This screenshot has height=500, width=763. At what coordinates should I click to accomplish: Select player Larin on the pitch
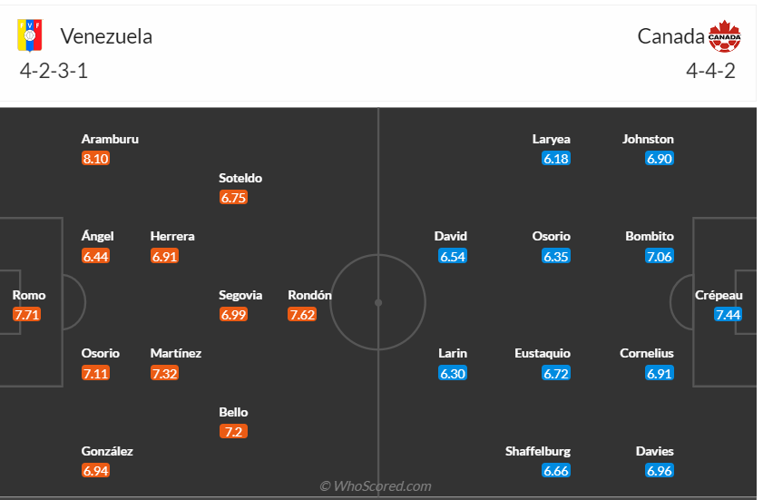click(453, 354)
